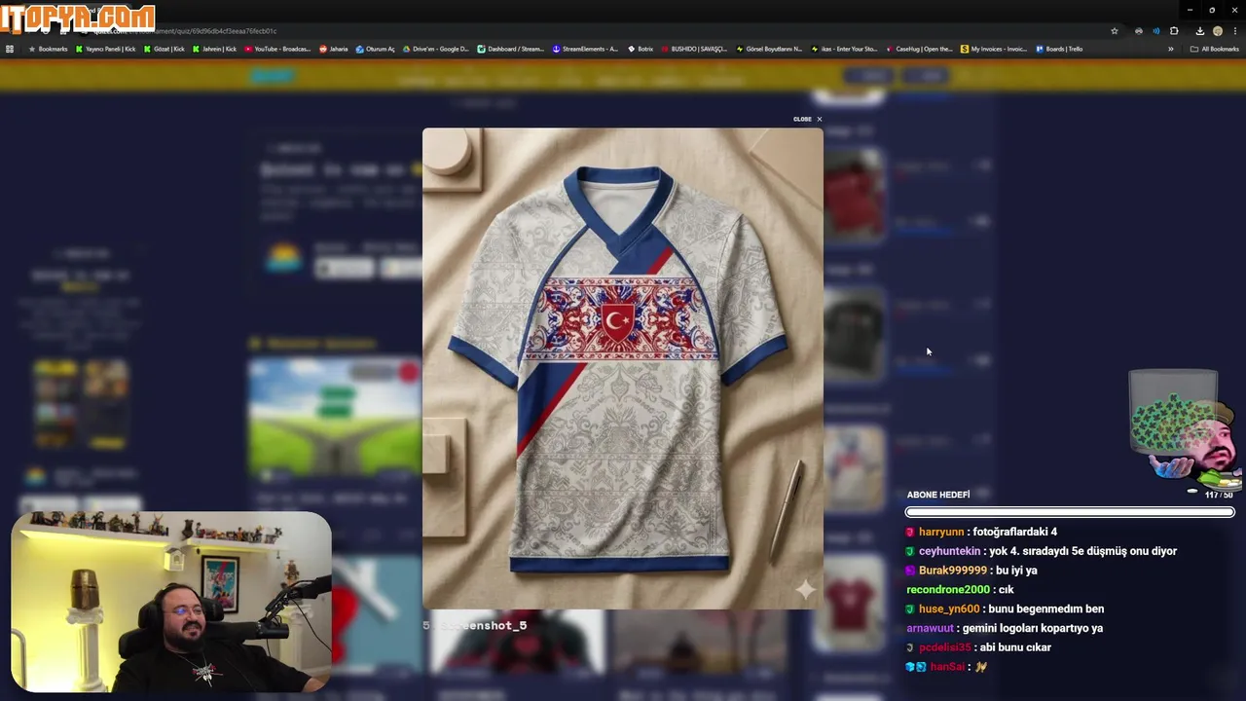Viewport: 1246px width, 701px height.
Task: Open the 'Boards | Trello' bookmark
Action: pyautogui.click(x=1059, y=49)
